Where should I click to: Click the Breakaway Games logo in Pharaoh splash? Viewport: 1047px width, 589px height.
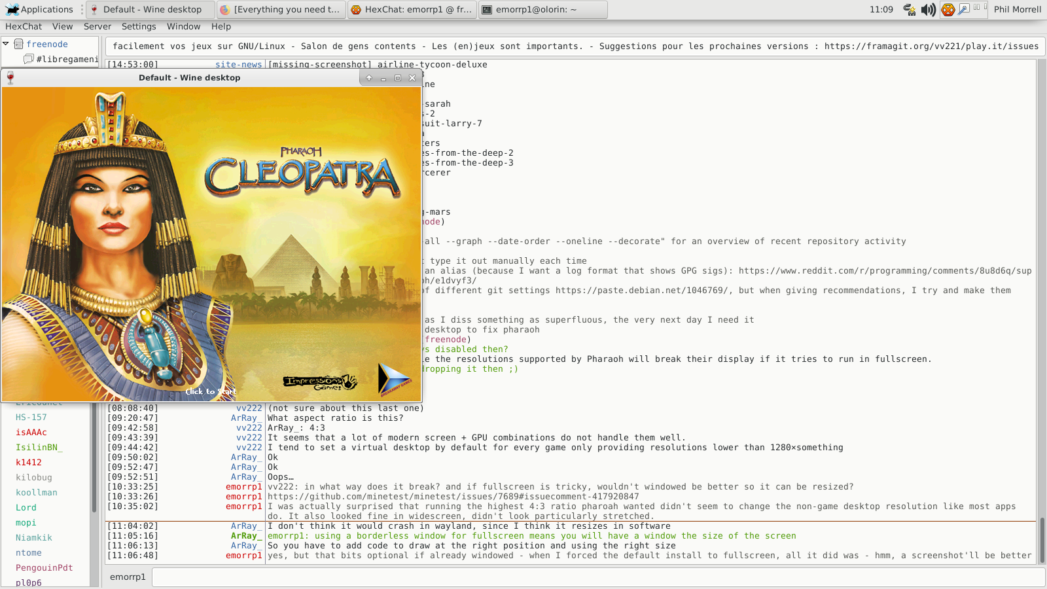[395, 380]
